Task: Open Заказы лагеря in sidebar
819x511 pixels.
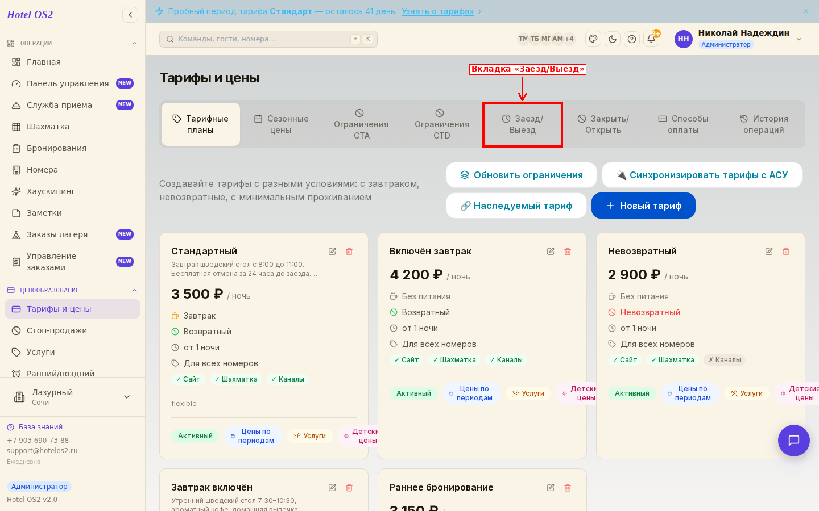Action: 72,234
